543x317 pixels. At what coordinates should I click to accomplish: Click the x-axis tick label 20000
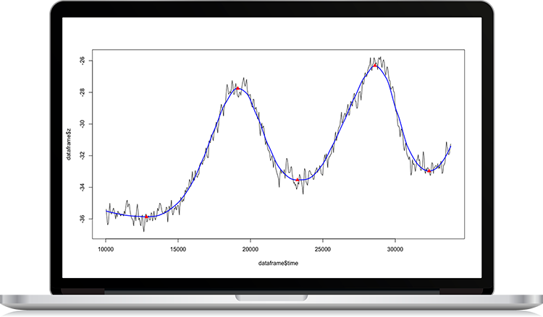coord(251,249)
